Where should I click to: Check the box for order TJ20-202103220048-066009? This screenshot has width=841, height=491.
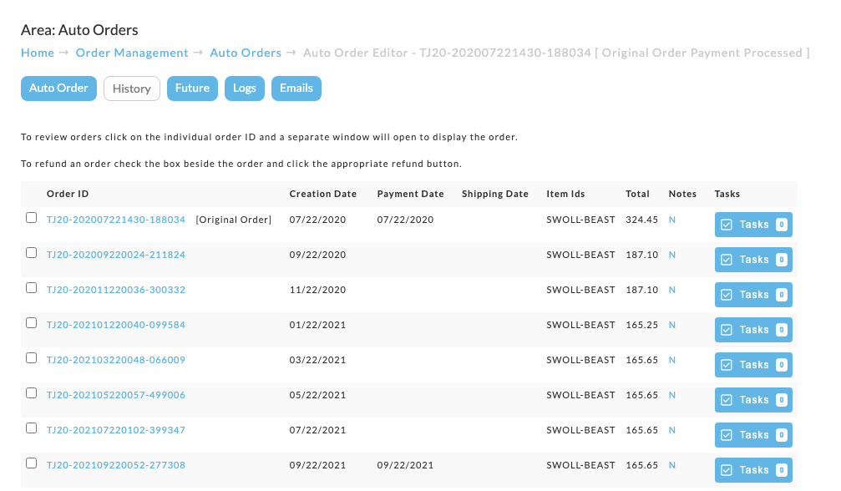coord(31,357)
